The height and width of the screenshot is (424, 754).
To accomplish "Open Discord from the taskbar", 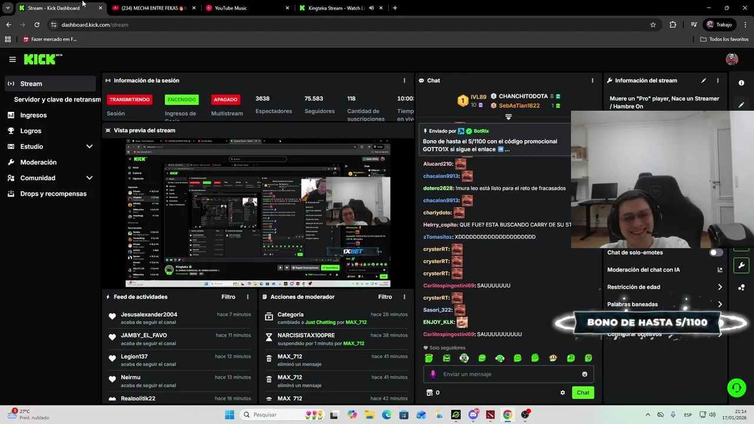I will 473,415.
